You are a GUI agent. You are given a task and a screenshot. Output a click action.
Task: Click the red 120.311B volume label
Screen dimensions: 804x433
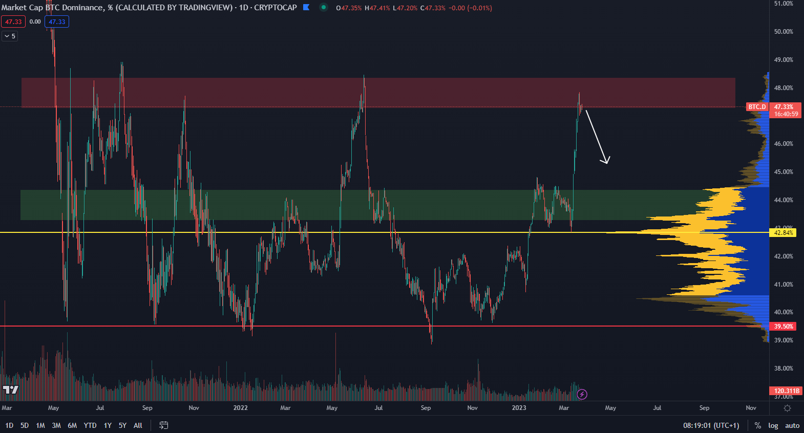786,391
